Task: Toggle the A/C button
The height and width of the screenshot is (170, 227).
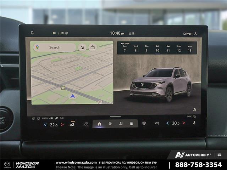Action: [62, 118]
